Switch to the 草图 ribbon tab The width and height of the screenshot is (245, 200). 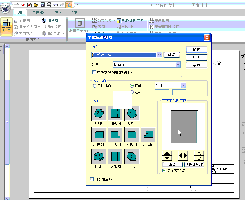pos(58,12)
